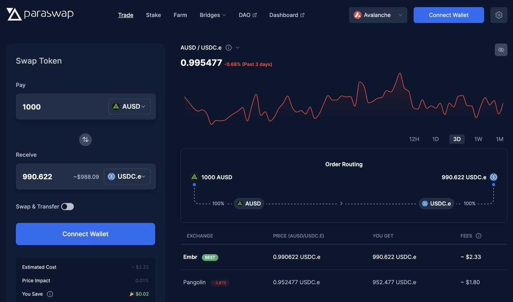Click the YOU GET column header
The height and width of the screenshot is (302, 513).
pyautogui.click(x=383, y=236)
